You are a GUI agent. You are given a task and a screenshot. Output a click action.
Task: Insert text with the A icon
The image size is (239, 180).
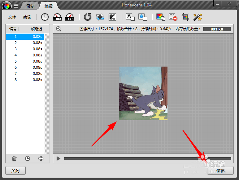point(130,17)
